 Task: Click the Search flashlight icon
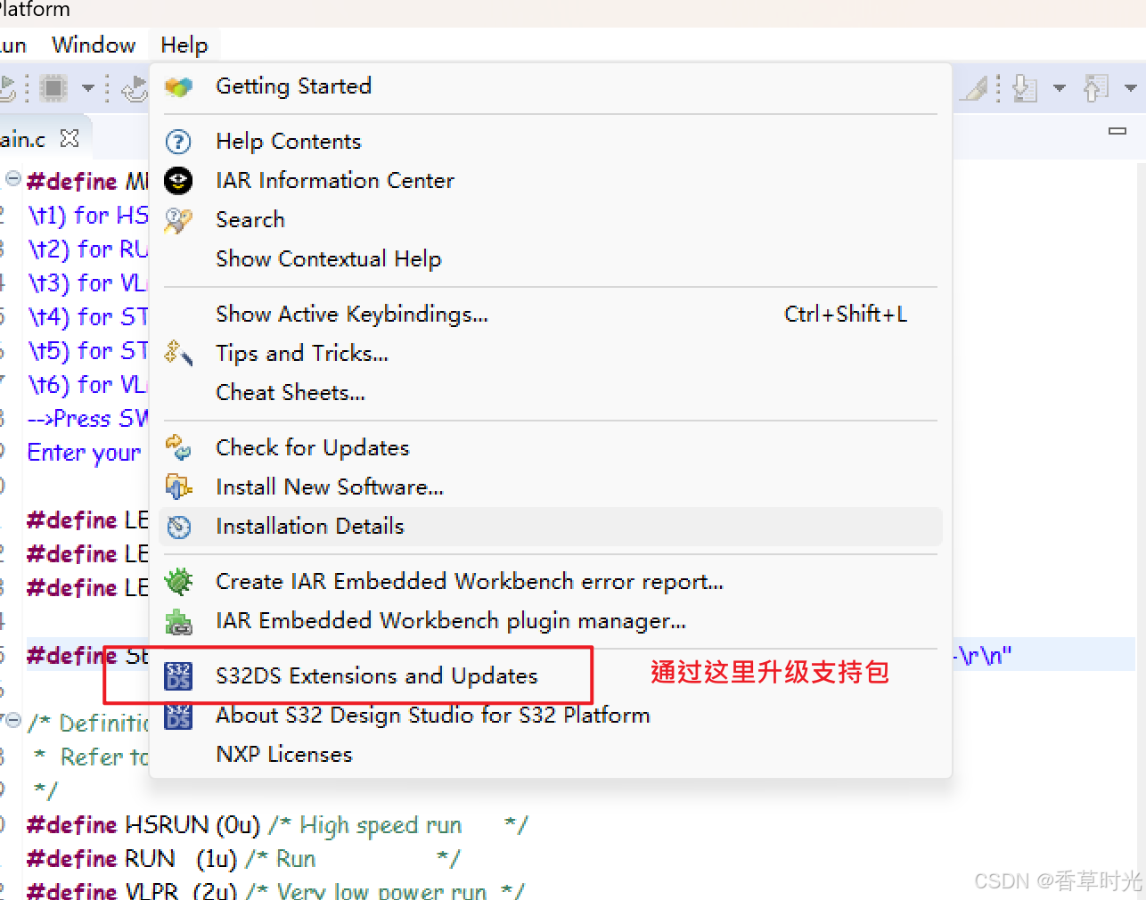(178, 220)
